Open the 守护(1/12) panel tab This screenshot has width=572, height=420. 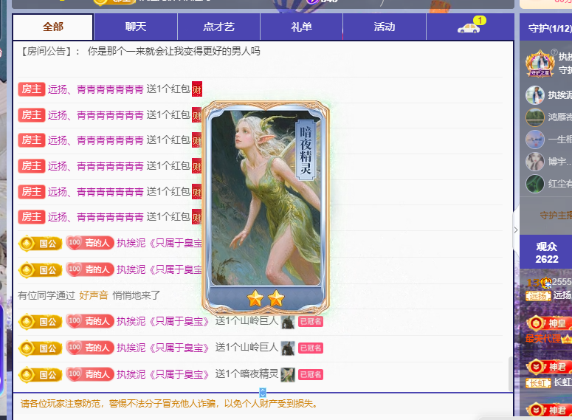tap(545, 28)
